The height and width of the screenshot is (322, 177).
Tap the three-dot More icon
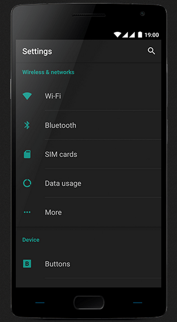pyautogui.click(x=27, y=212)
